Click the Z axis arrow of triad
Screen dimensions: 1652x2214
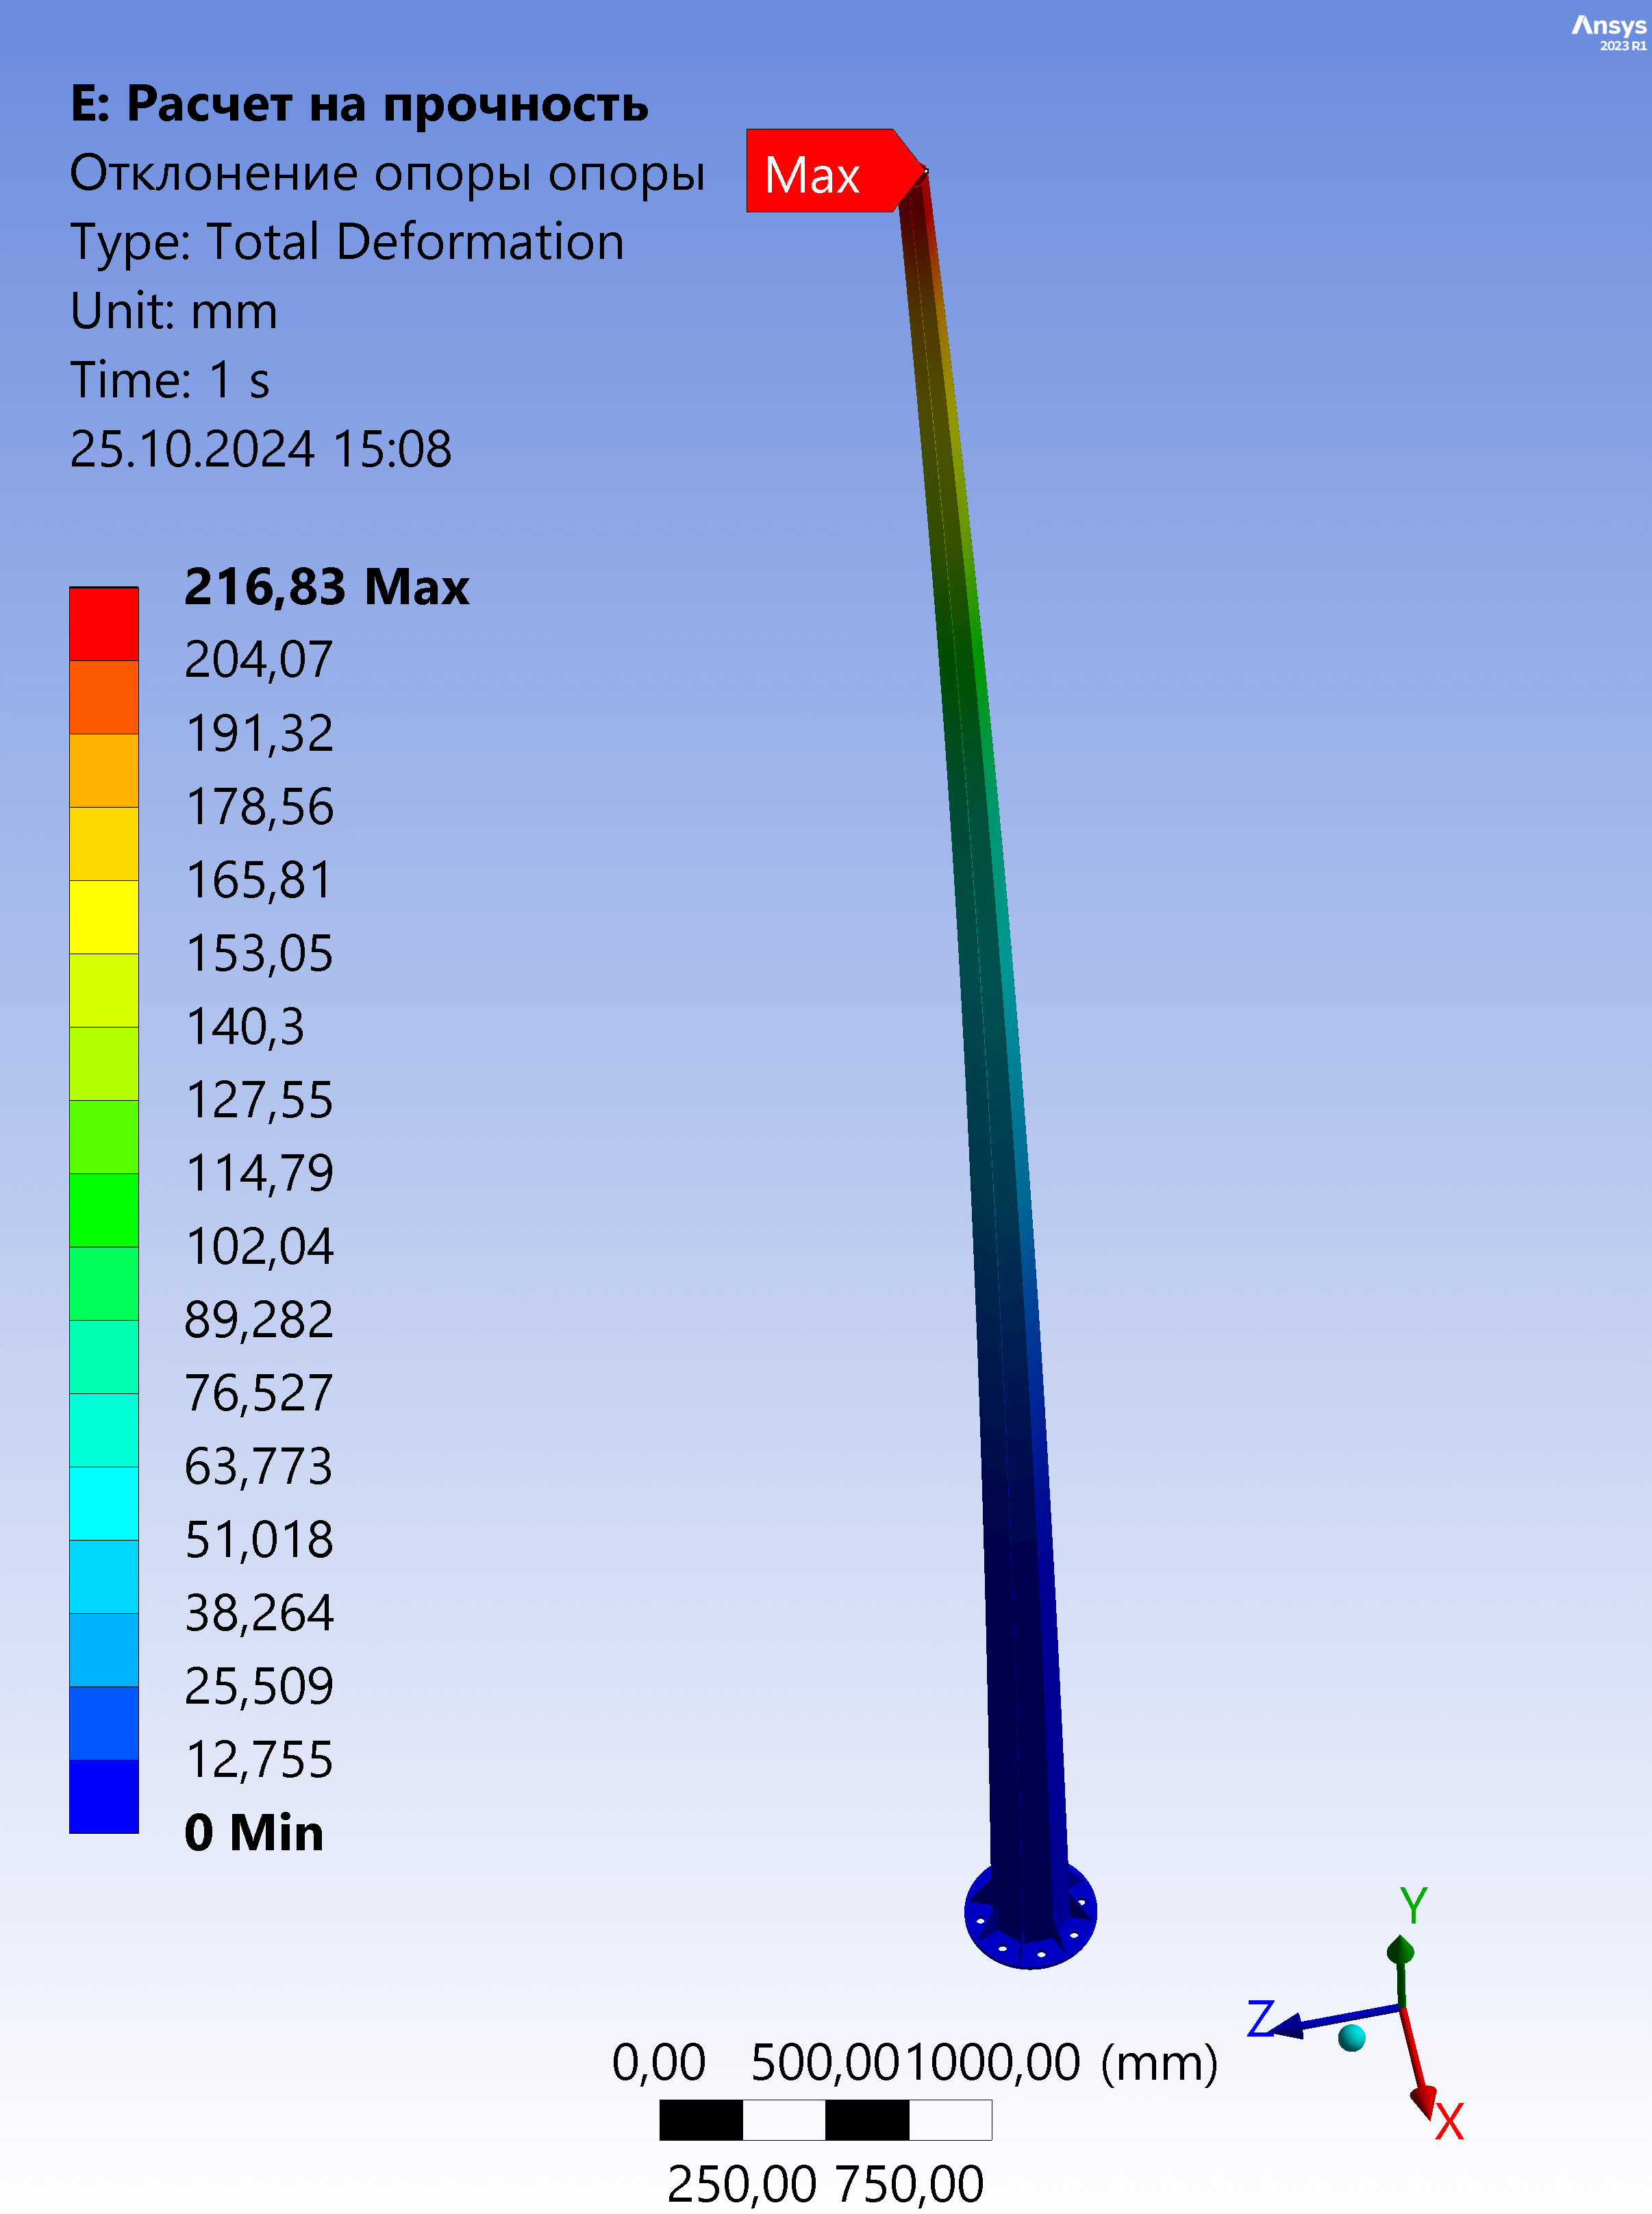[1290, 2025]
